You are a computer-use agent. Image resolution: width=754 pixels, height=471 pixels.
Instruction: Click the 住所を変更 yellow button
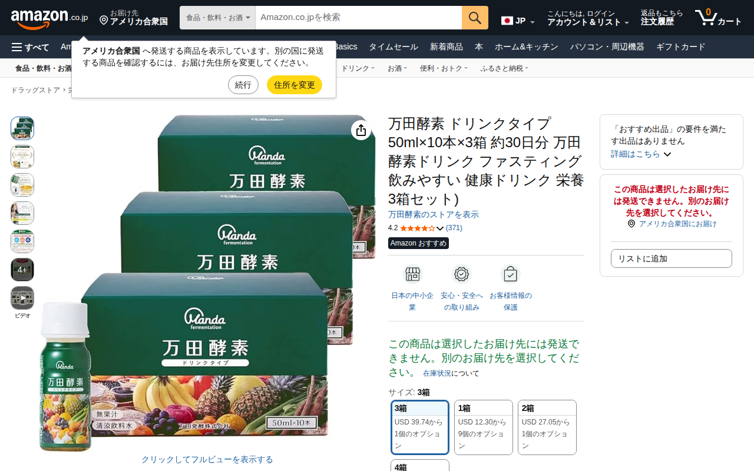(x=295, y=85)
